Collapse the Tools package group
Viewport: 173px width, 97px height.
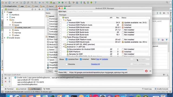click(x=64, y=20)
